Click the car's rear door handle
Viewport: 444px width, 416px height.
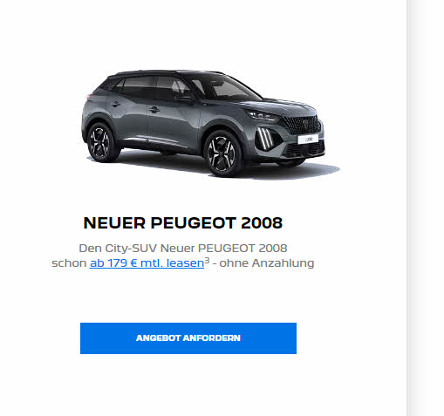pyautogui.click(x=115, y=104)
